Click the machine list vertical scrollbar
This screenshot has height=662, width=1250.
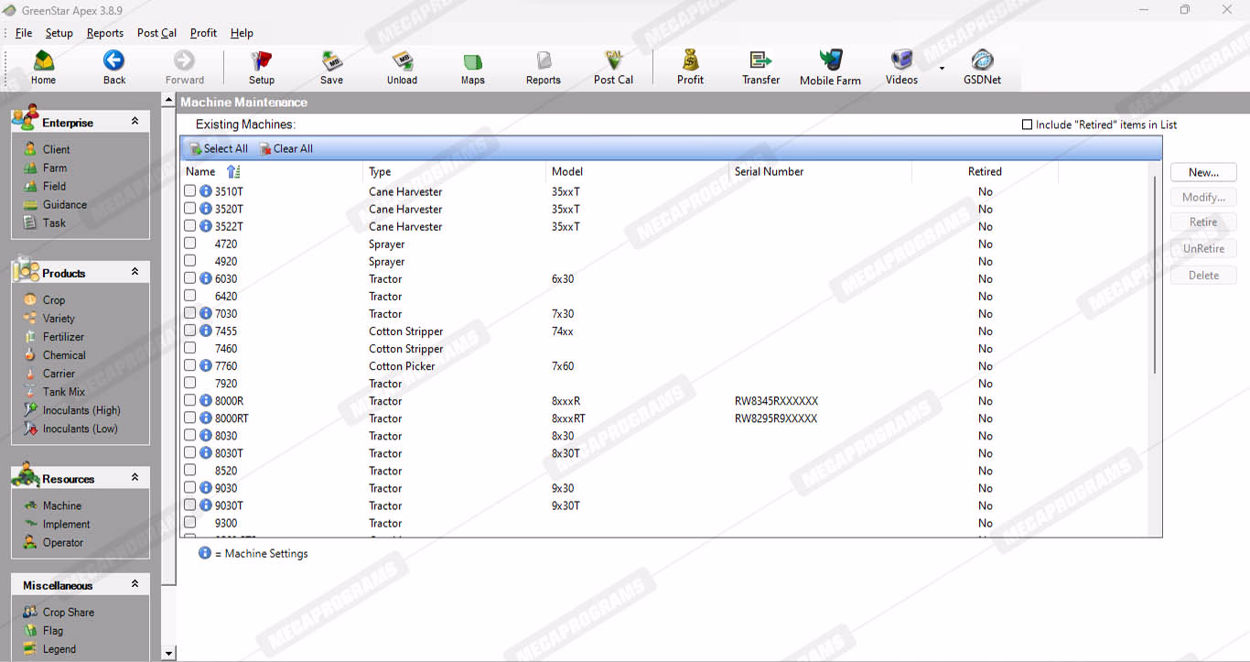(1155, 275)
